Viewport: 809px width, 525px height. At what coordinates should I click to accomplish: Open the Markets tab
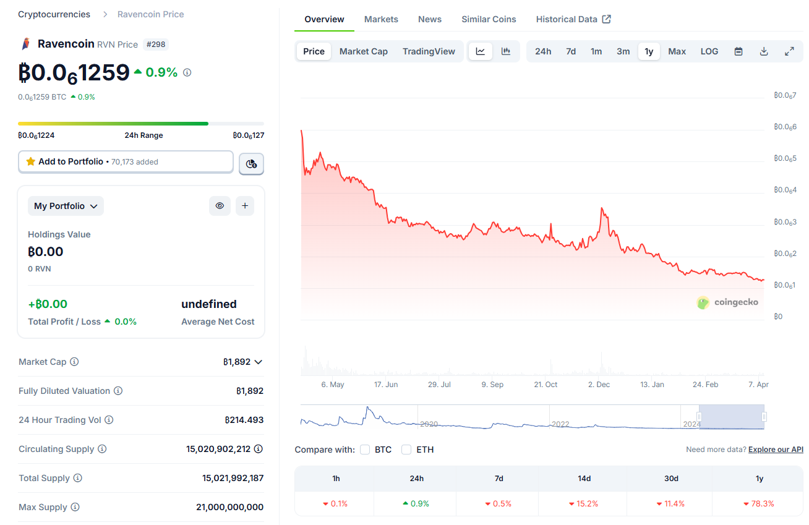coord(381,19)
